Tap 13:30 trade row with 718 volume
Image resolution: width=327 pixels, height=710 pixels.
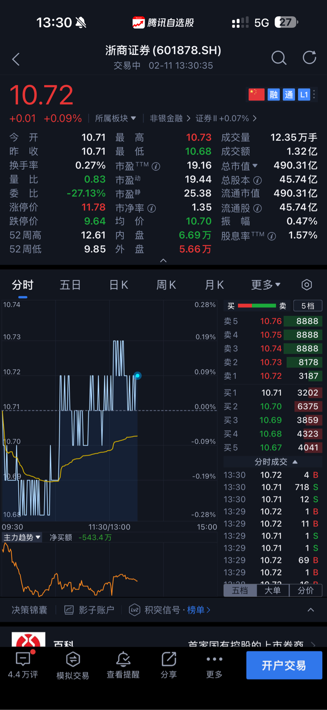click(271, 487)
